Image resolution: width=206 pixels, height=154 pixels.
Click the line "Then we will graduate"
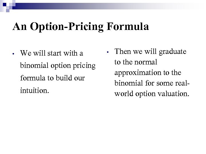coord(150,52)
